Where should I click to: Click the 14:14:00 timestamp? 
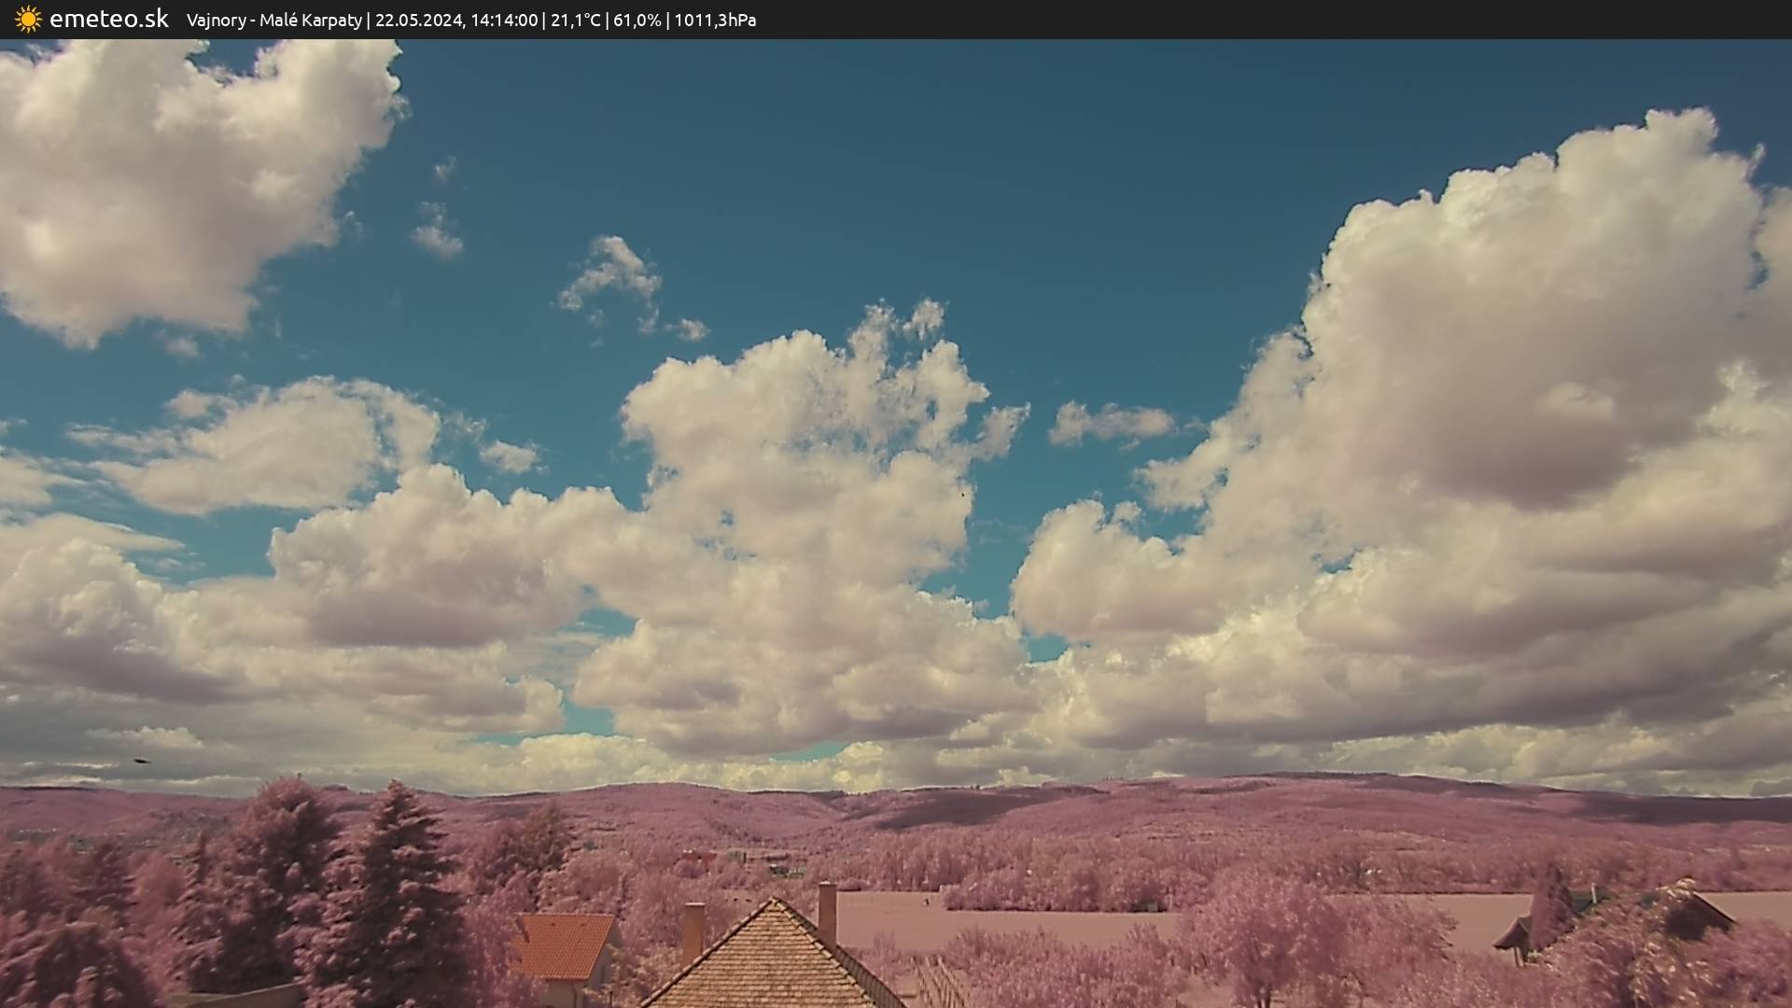click(504, 20)
